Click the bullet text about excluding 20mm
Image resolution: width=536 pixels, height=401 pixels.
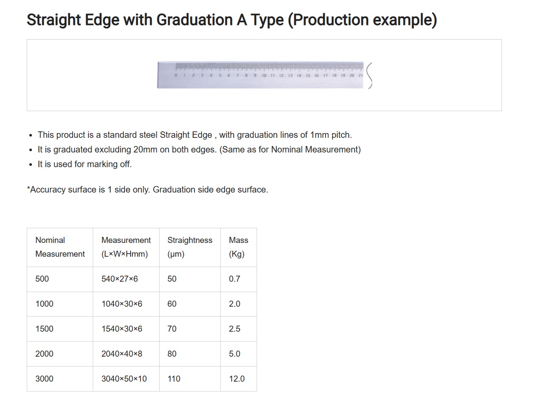(x=199, y=149)
